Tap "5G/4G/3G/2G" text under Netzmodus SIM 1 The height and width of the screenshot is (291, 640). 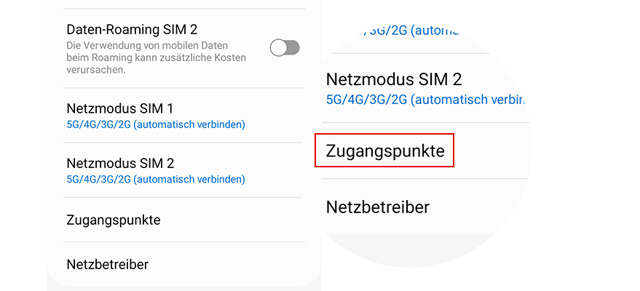[98, 124]
